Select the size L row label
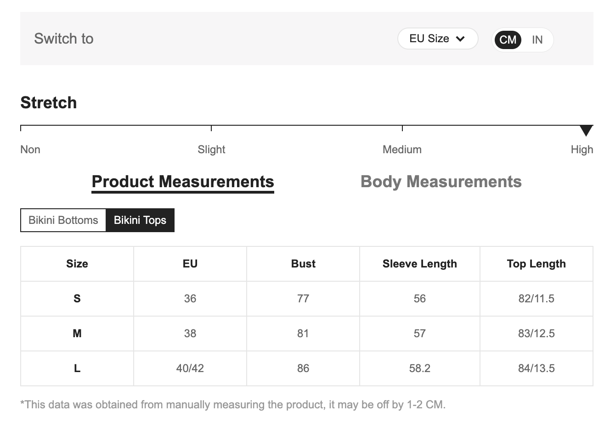This screenshot has width=610, height=423. point(77,368)
